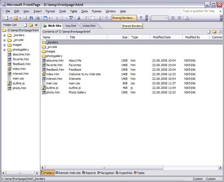The width and height of the screenshot is (224, 182).
Task: Click the Align Left icon
Action: point(173,18)
